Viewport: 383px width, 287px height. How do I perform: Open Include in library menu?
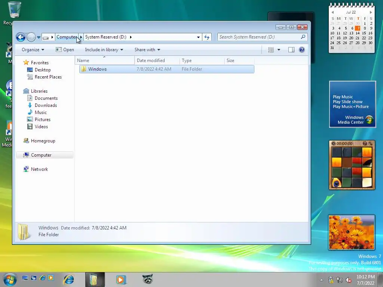pos(104,50)
